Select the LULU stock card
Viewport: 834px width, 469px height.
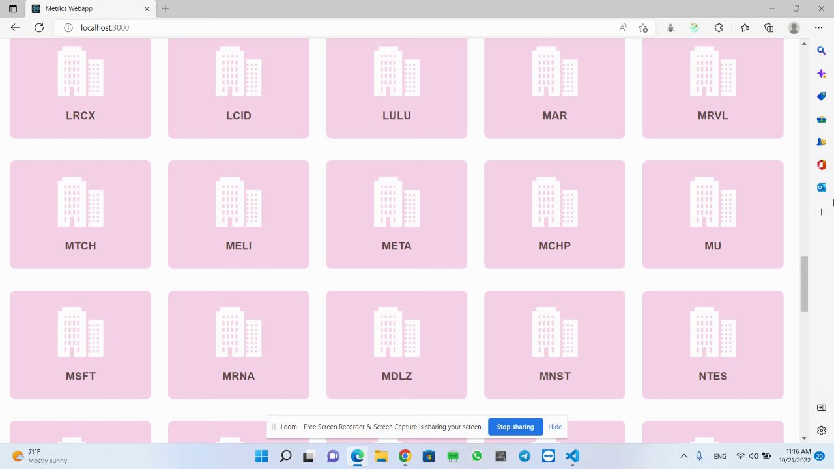coord(397,88)
